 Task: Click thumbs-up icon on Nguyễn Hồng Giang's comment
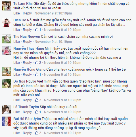coord(36,74)
